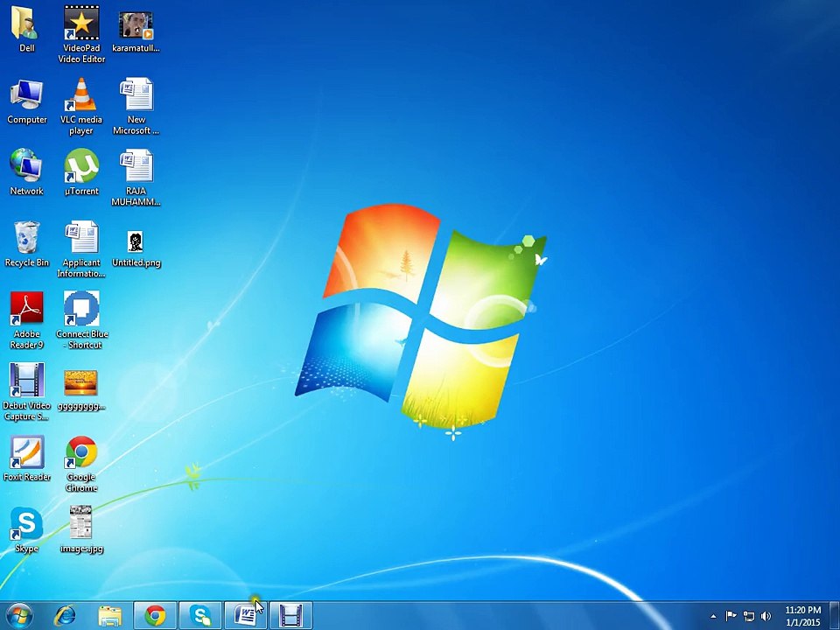Select the VLC media player shortcut
Image resolution: width=840 pixels, height=630 pixels.
(x=81, y=96)
